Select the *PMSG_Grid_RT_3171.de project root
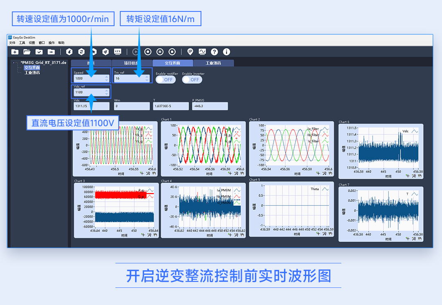The image size is (442, 305). coord(43,63)
